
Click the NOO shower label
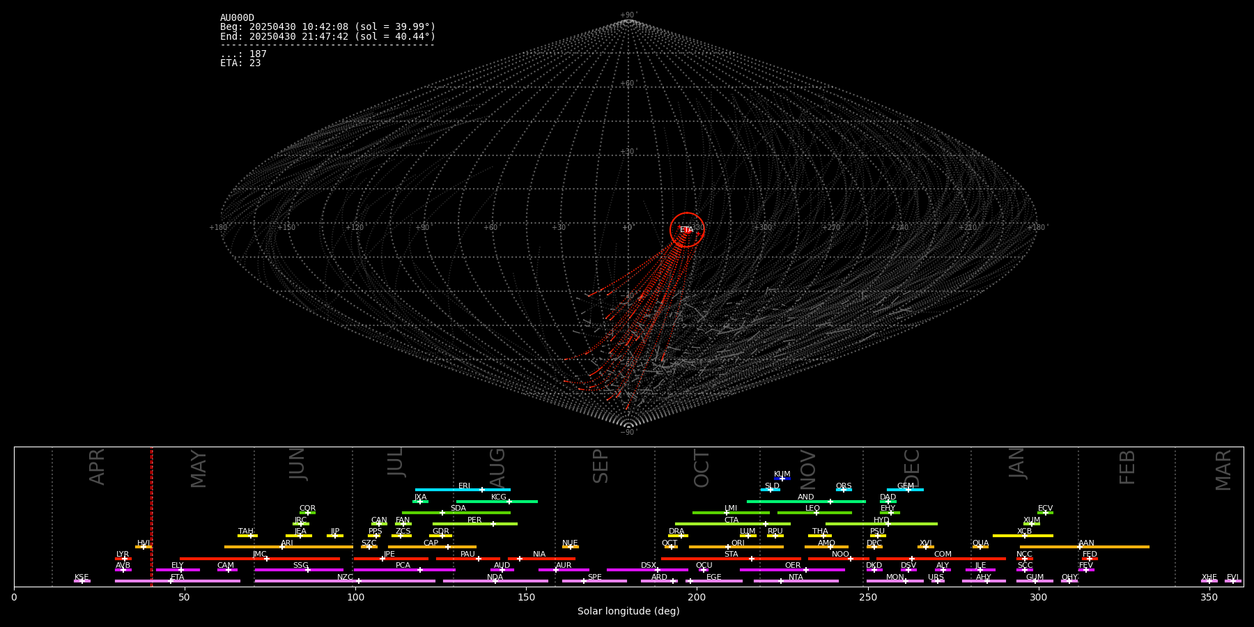(x=841, y=555)
